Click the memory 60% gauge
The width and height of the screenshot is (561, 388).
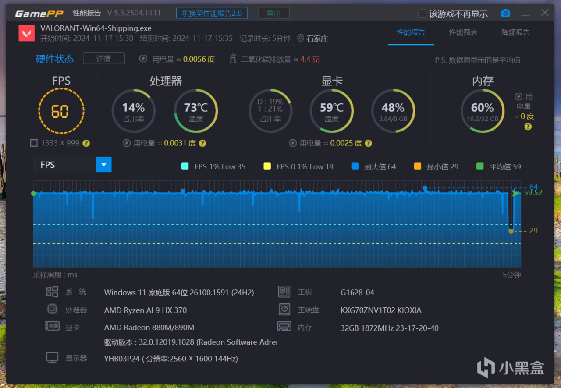tap(482, 111)
